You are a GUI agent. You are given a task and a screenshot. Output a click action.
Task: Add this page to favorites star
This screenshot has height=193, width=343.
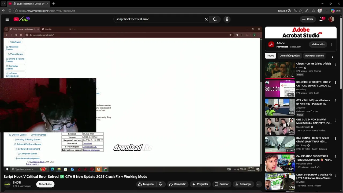[x=300, y=11]
